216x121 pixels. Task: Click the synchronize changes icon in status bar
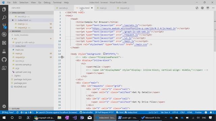[18, 112]
